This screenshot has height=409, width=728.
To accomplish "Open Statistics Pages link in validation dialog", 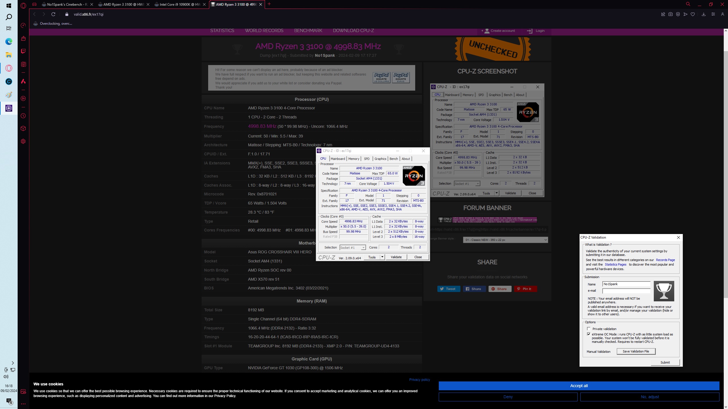I will point(615,264).
